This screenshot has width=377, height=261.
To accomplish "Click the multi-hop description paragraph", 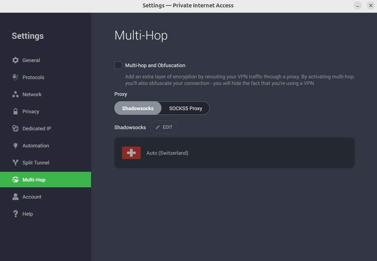I will pos(240,80).
